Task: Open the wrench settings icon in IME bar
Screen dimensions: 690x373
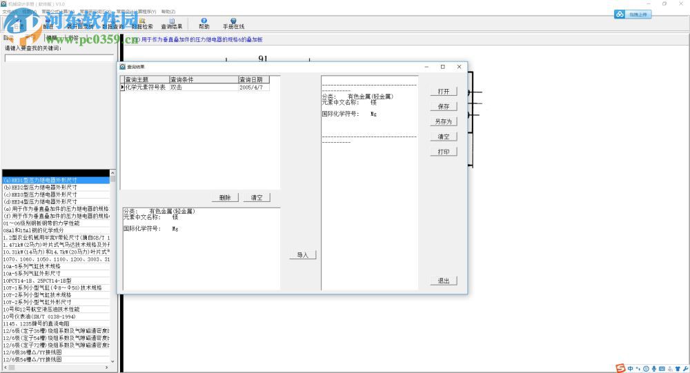Action: click(686, 369)
